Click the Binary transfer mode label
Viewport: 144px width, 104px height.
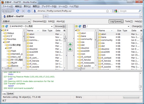(x=79, y=97)
